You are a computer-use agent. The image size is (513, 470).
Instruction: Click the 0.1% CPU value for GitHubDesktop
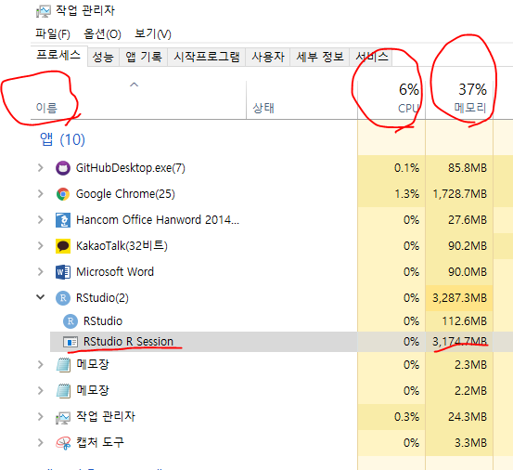click(x=406, y=168)
